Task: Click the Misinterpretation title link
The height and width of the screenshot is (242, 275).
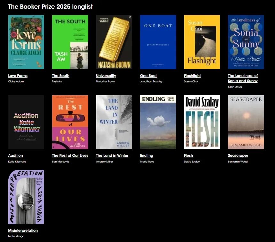Action: coord(23,230)
